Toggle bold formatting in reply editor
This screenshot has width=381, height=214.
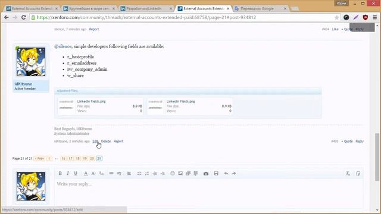pyautogui.click(x=60, y=173)
